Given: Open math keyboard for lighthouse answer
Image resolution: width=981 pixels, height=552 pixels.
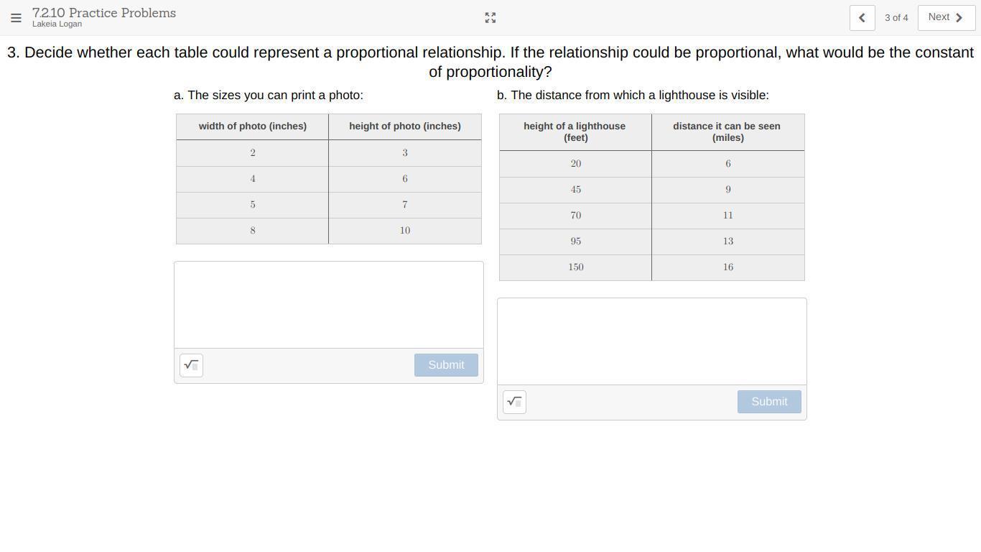Looking at the screenshot, I should coord(514,402).
